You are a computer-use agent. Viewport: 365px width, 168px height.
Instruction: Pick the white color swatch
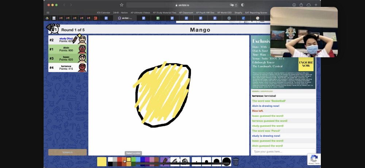coord(110,159)
